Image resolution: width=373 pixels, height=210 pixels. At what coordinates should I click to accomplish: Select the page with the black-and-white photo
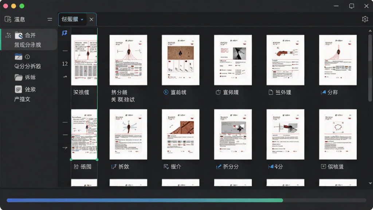(x=233, y=60)
